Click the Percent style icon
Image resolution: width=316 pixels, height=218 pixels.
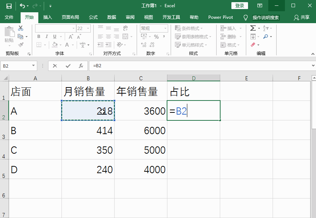157,37
